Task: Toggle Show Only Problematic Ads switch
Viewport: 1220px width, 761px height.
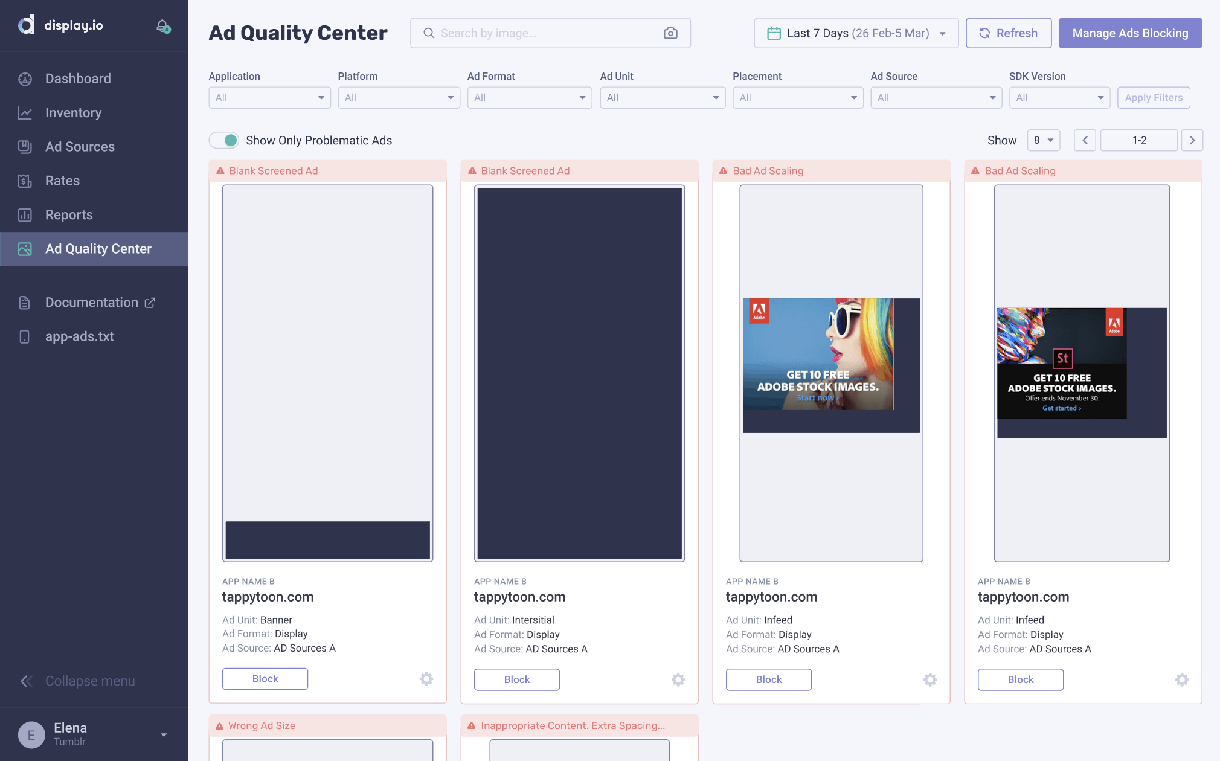Action: tap(224, 140)
